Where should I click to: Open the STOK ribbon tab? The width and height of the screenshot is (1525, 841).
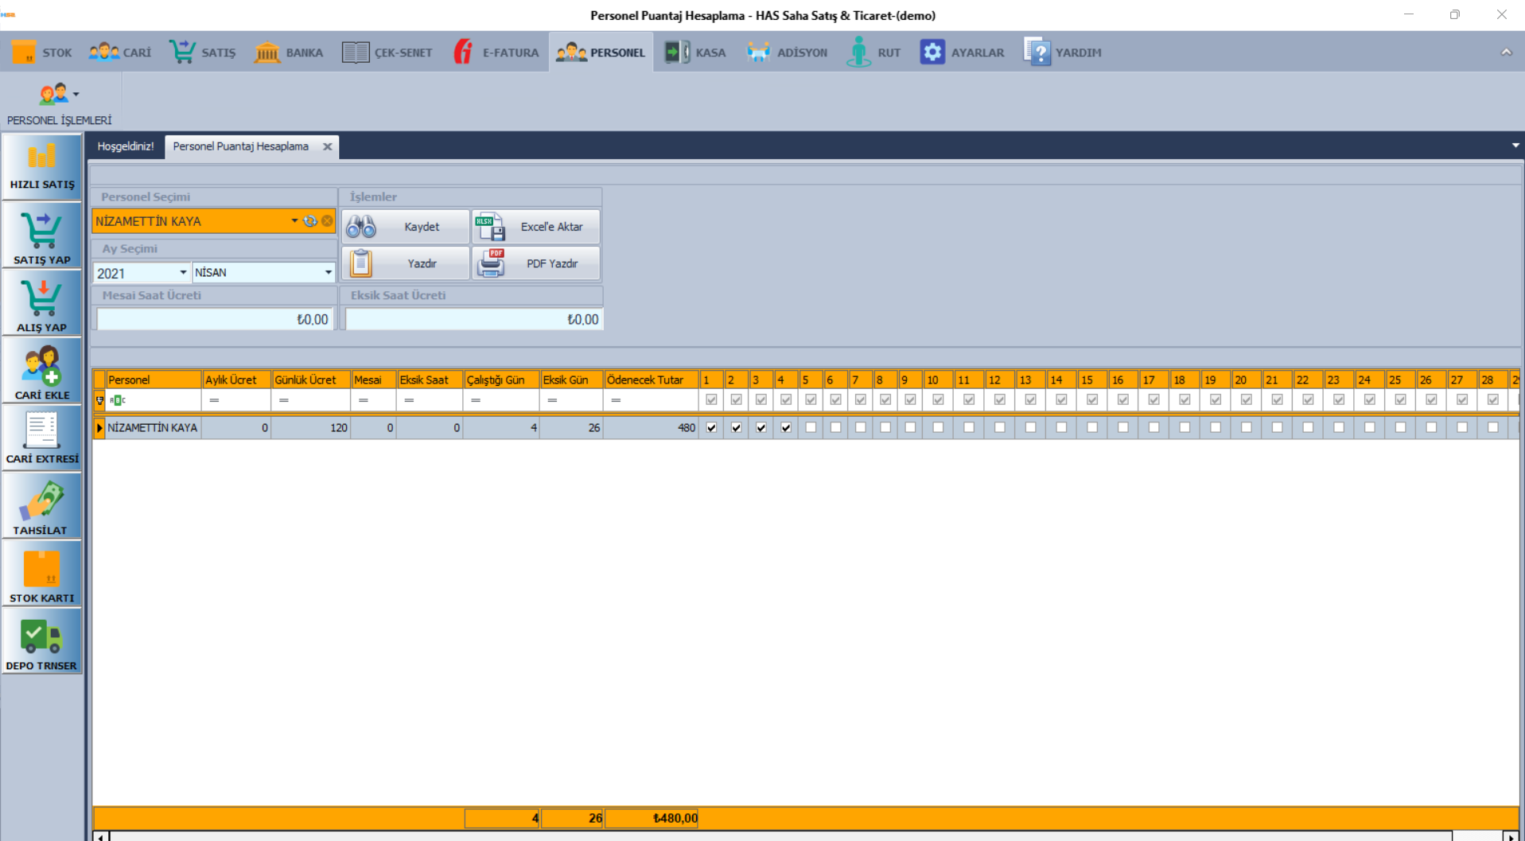tap(42, 53)
